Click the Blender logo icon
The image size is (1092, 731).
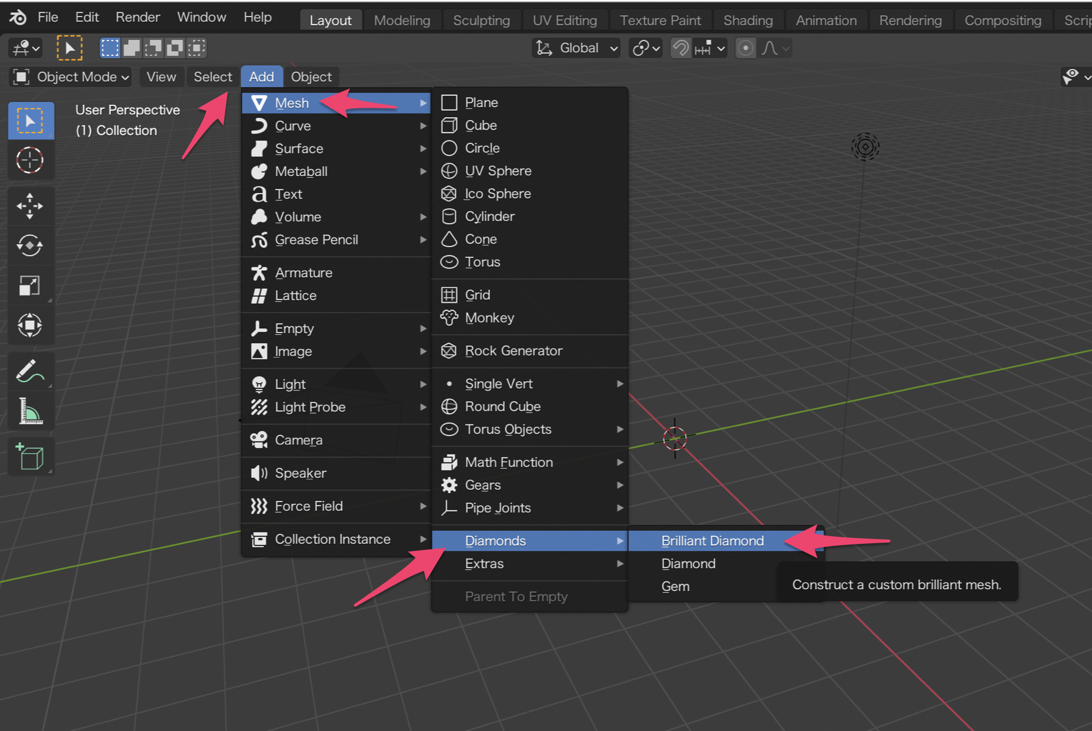pos(18,17)
